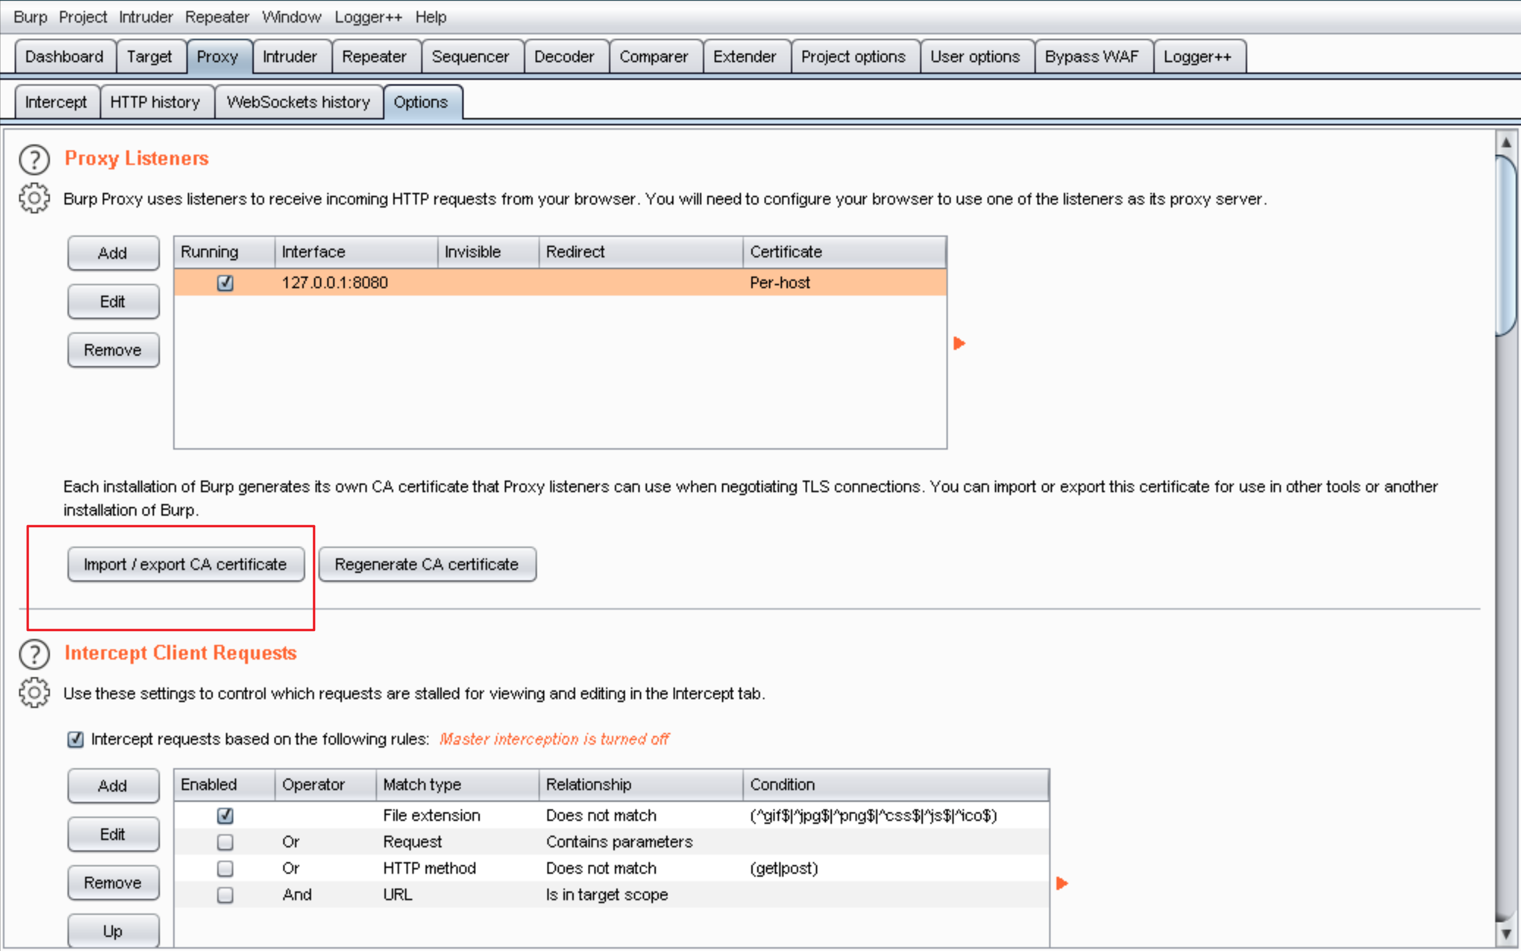Enable the Request Contains parameters rule
This screenshot has width=1521, height=951.
pyautogui.click(x=228, y=841)
